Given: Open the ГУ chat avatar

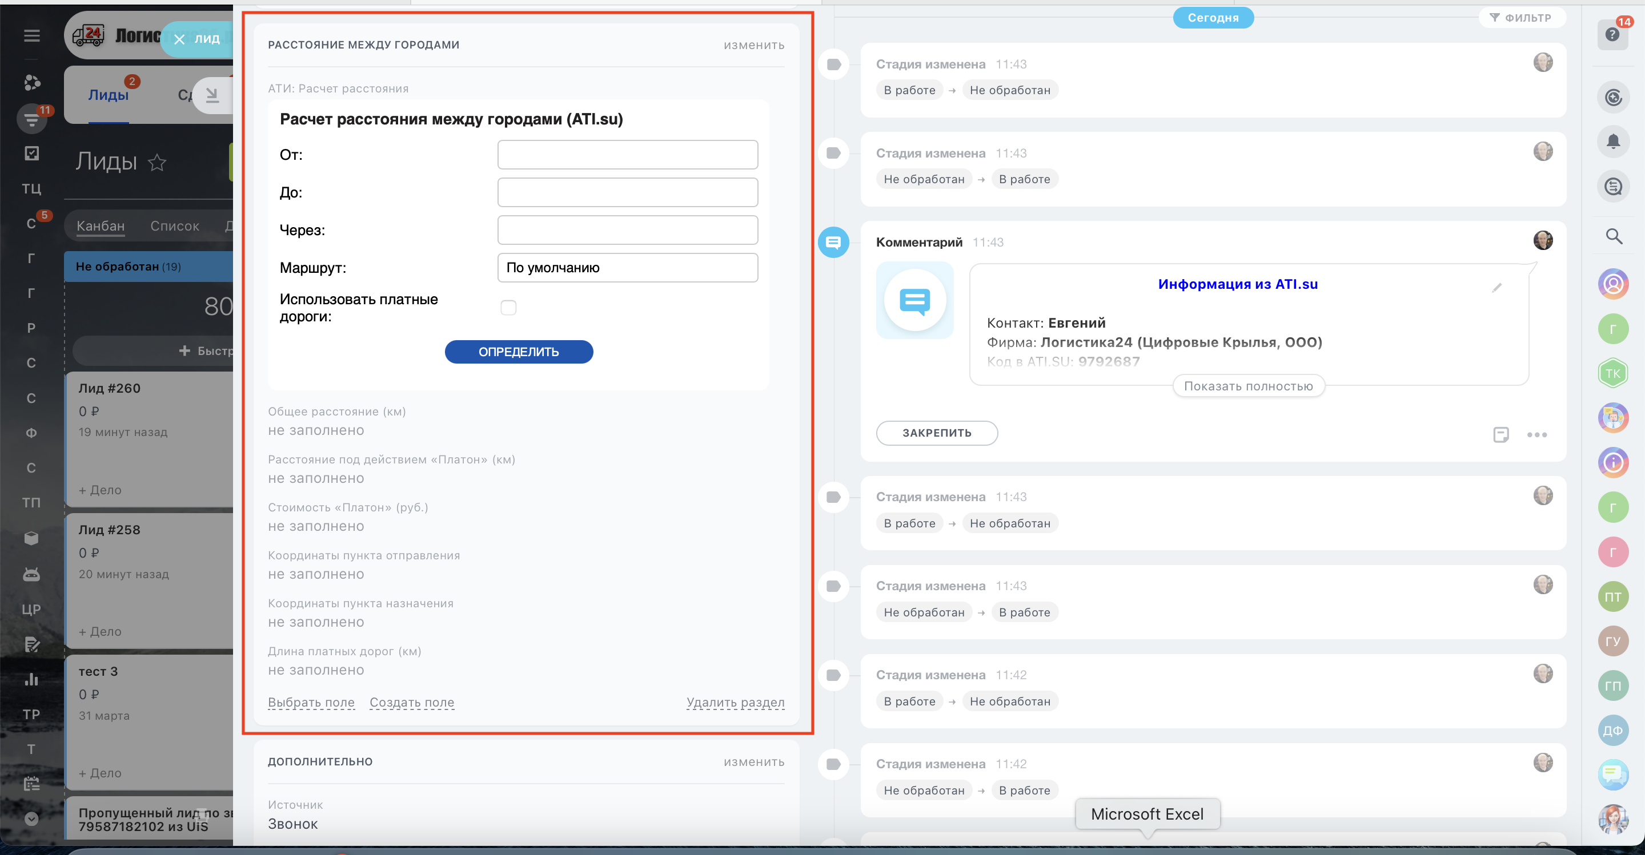Looking at the screenshot, I should tap(1613, 642).
